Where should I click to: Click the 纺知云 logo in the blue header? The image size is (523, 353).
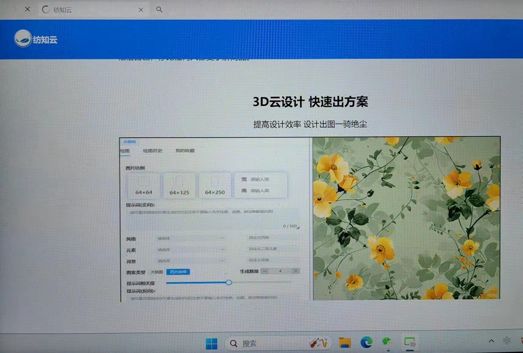36,39
